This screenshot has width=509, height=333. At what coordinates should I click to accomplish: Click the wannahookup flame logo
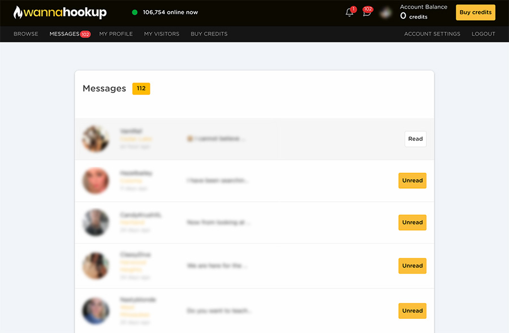point(22,11)
